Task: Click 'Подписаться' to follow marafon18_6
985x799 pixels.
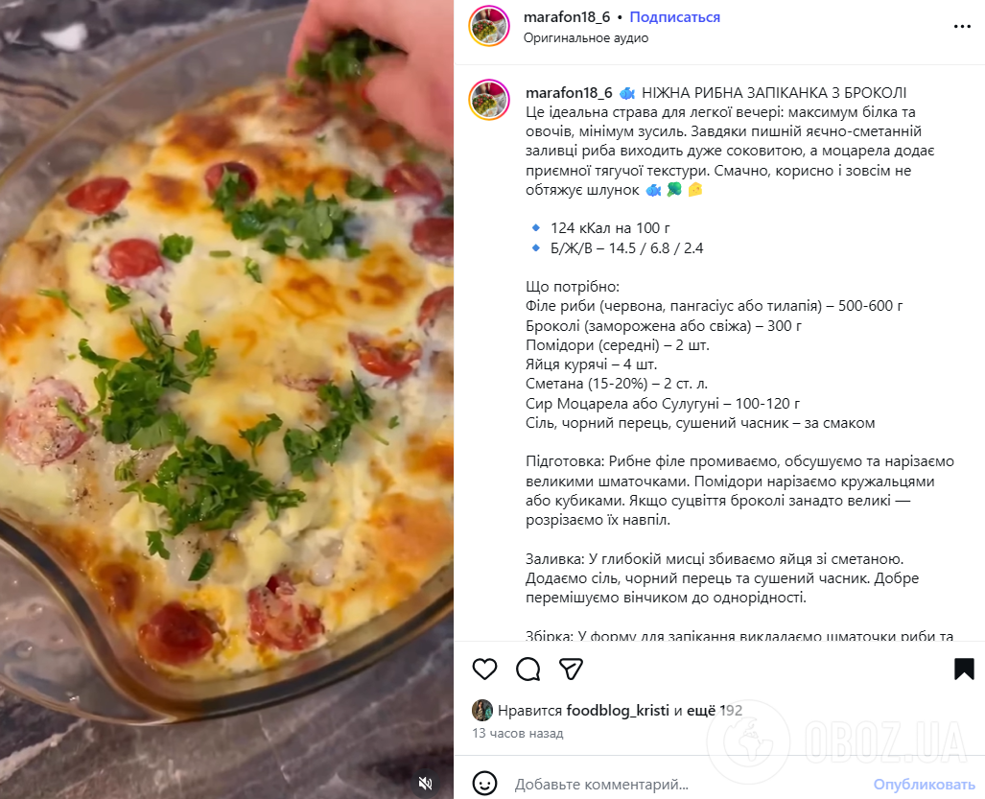Action: click(x=674, y=16)
